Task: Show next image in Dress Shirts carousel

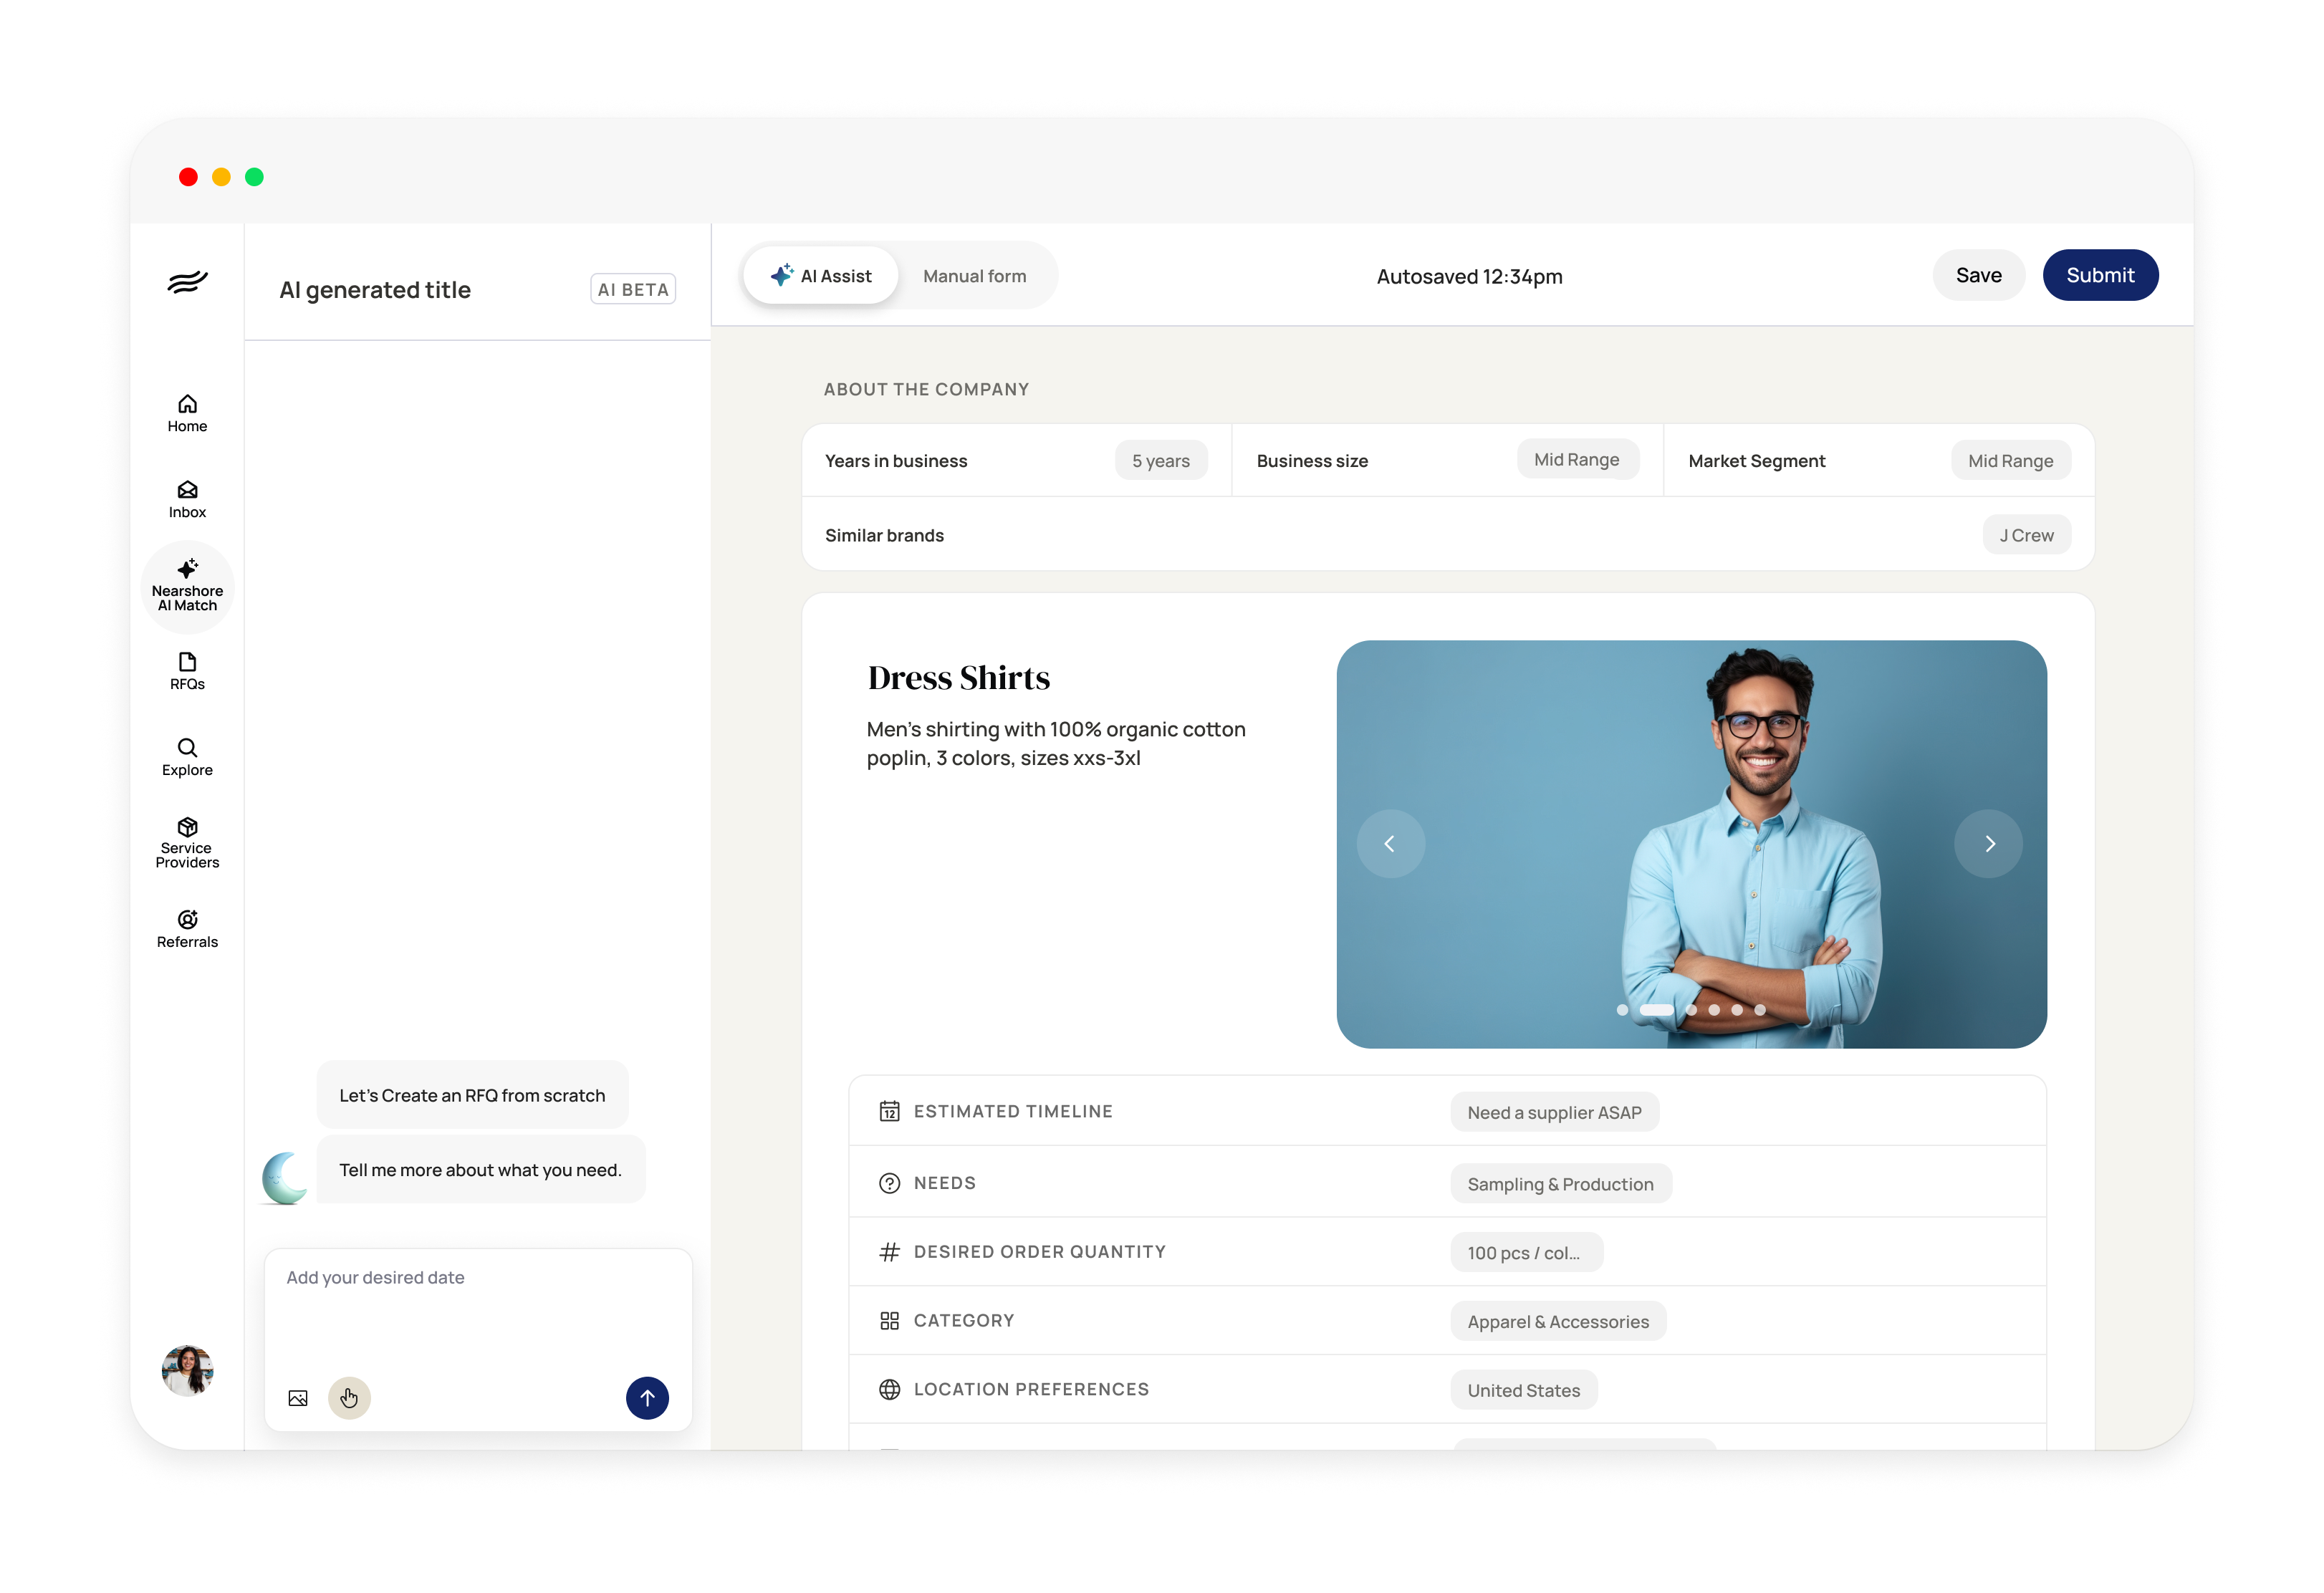Action: [x=1989, y=844]
